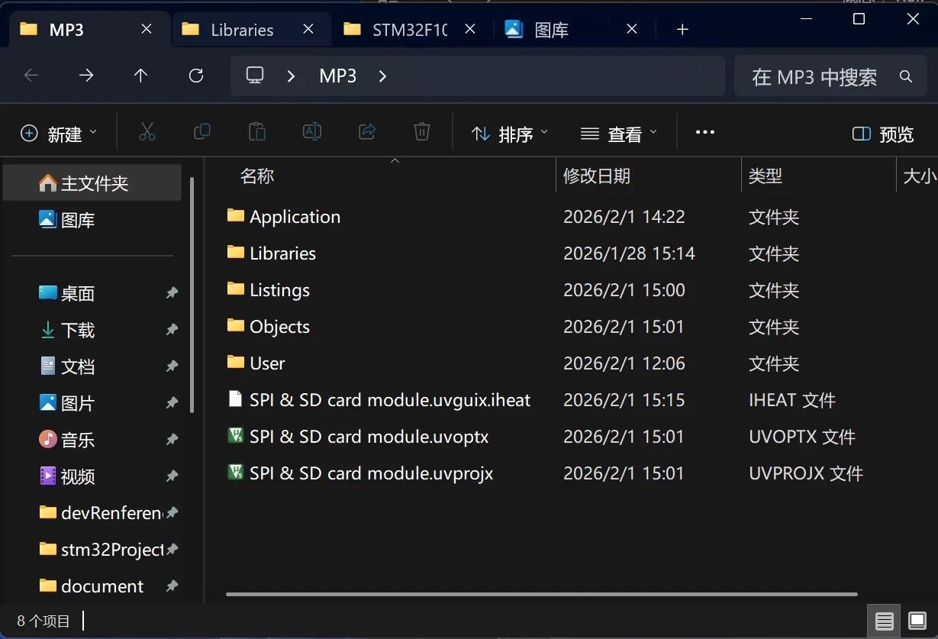
Task: Unpin 音乐 from quick access
Action: [172, 440]
